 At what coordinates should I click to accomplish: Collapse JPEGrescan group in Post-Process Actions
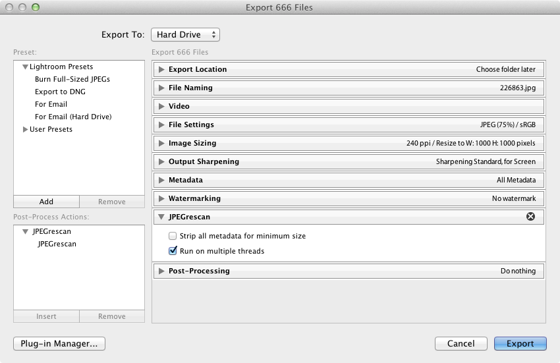tap(25, 231)
